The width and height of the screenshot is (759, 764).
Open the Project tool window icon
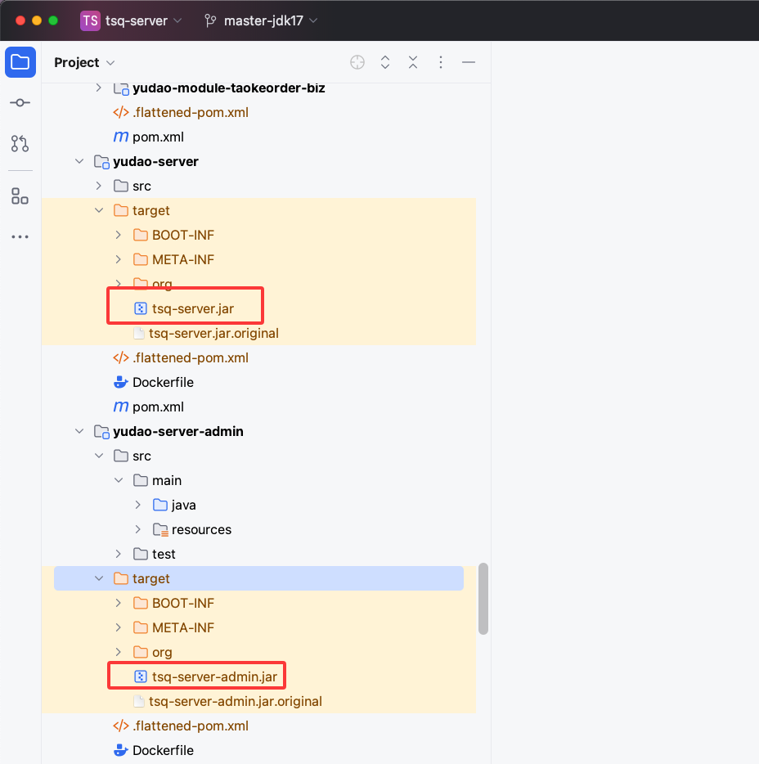20,62
